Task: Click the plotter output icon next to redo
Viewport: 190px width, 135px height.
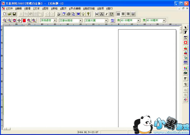Action: pyautogui.click(x=59, y=14)
